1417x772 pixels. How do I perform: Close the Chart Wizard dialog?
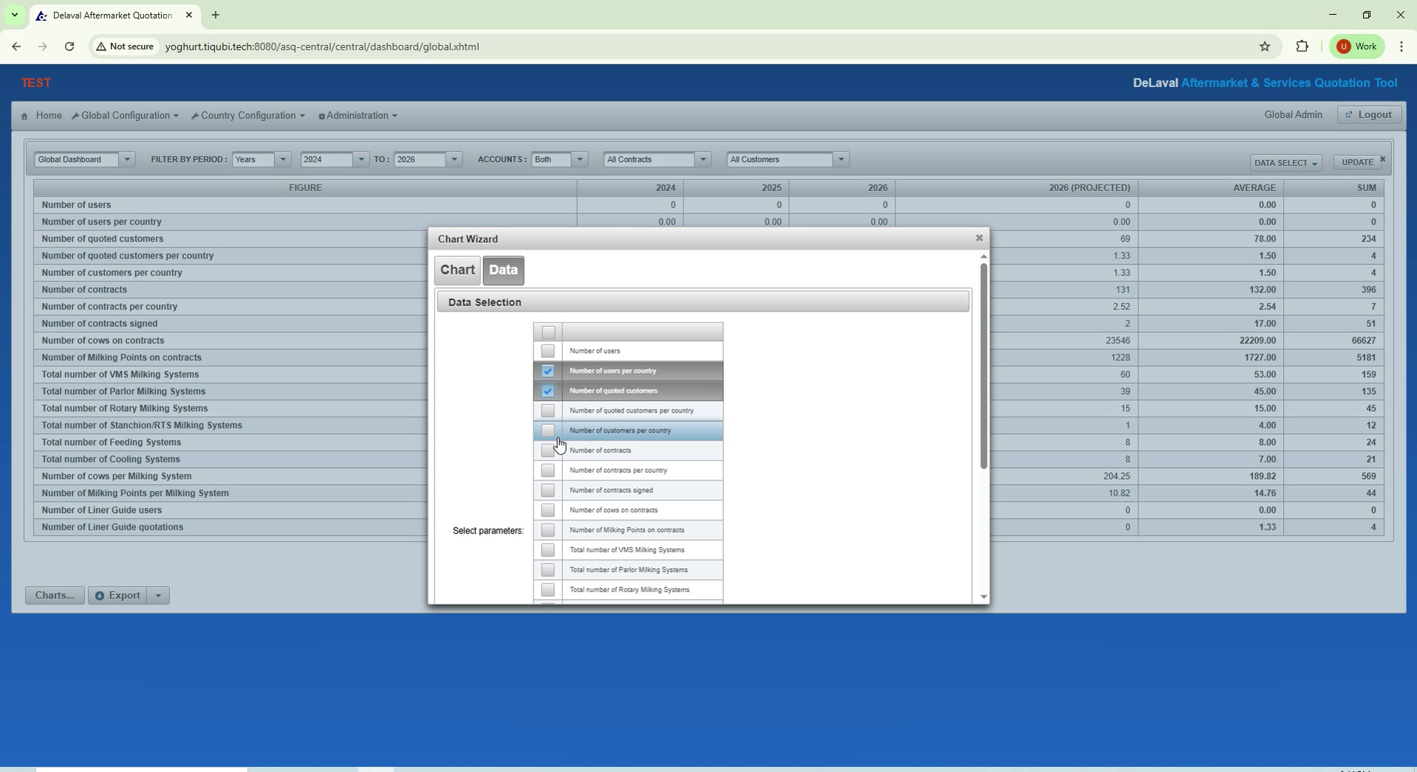(x=979, y=238)
